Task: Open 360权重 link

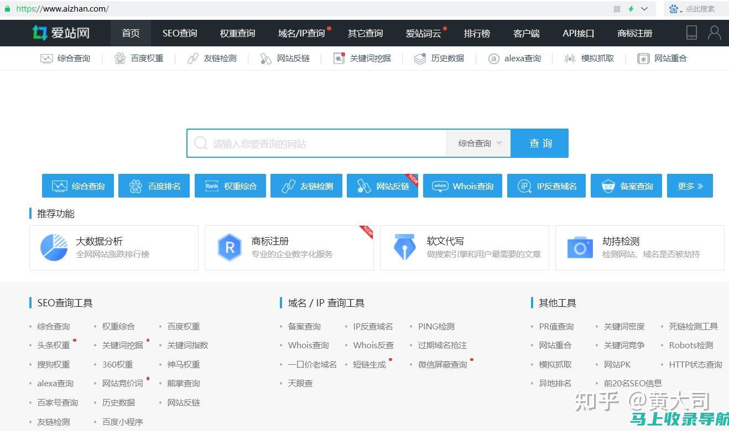Action: point(118,364)
